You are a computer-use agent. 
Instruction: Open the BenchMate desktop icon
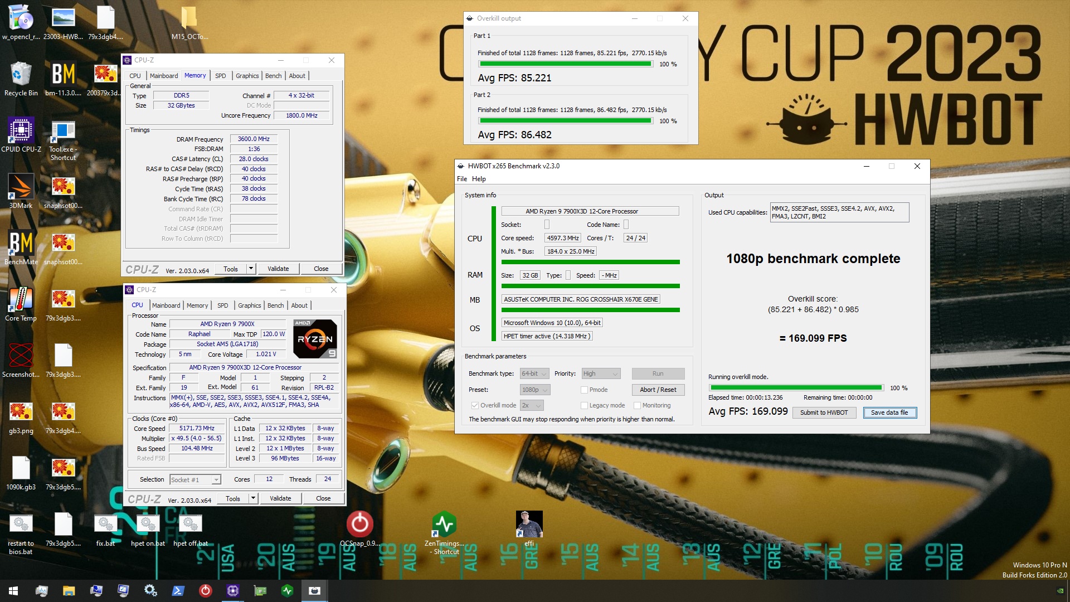click(x=21, y=247)
